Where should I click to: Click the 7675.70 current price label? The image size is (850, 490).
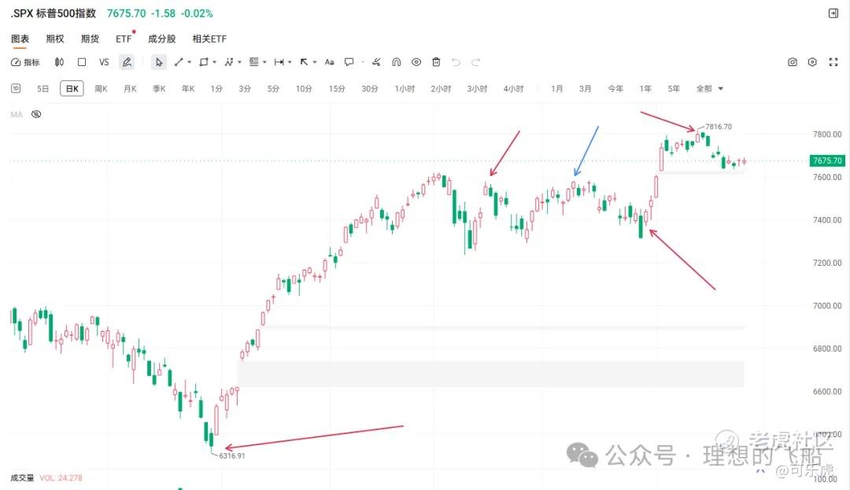click(x=826, y=160)
